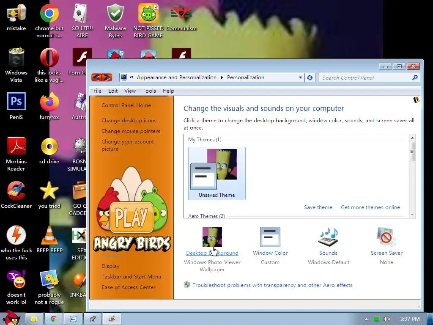
Task: Open the 'who the fuck uses this' icon
Action: tap(16, 235)
